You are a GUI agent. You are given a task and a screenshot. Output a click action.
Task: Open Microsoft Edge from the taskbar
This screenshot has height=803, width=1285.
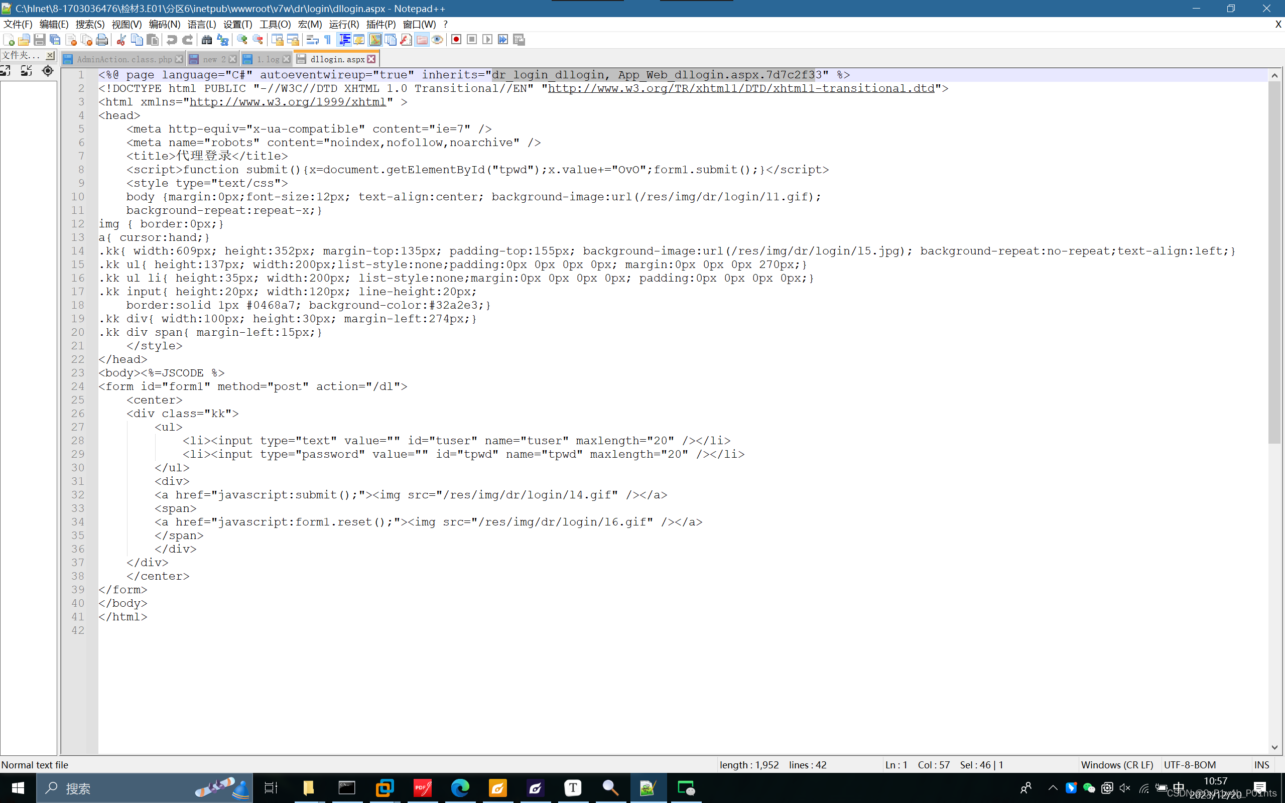460,788
